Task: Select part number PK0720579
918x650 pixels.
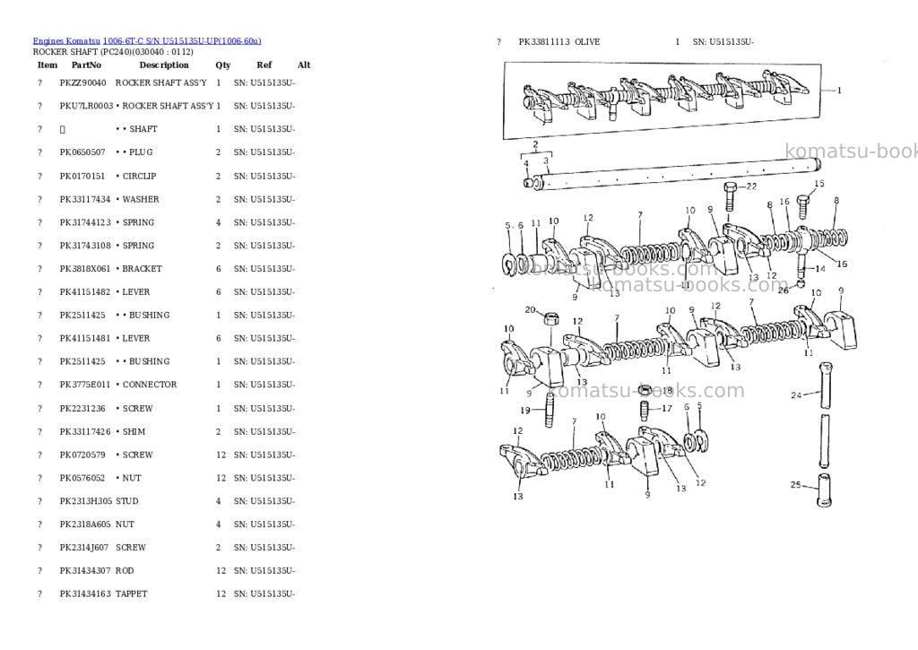Action: [82, 455]
